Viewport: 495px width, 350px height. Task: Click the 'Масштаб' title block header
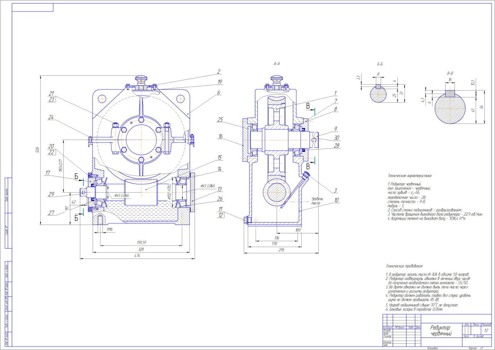[x=486, y=325]
